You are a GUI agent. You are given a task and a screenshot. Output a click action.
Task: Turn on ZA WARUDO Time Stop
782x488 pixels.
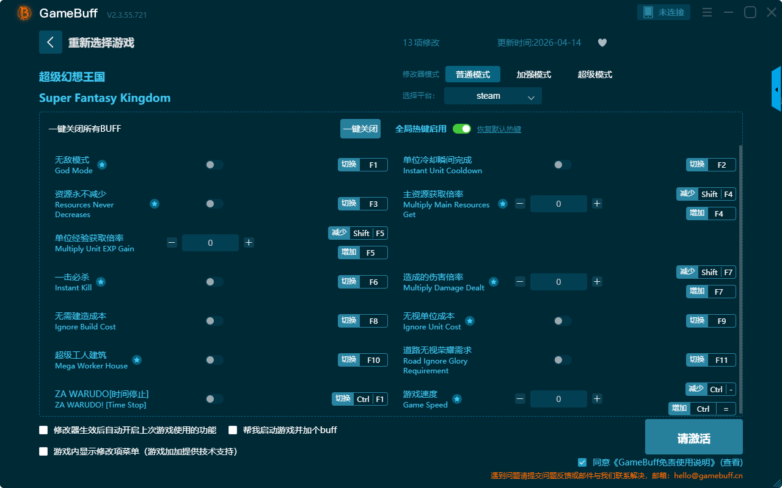pos(214,399)
